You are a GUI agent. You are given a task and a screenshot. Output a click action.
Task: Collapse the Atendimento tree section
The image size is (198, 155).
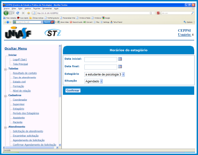pos(5,127)
